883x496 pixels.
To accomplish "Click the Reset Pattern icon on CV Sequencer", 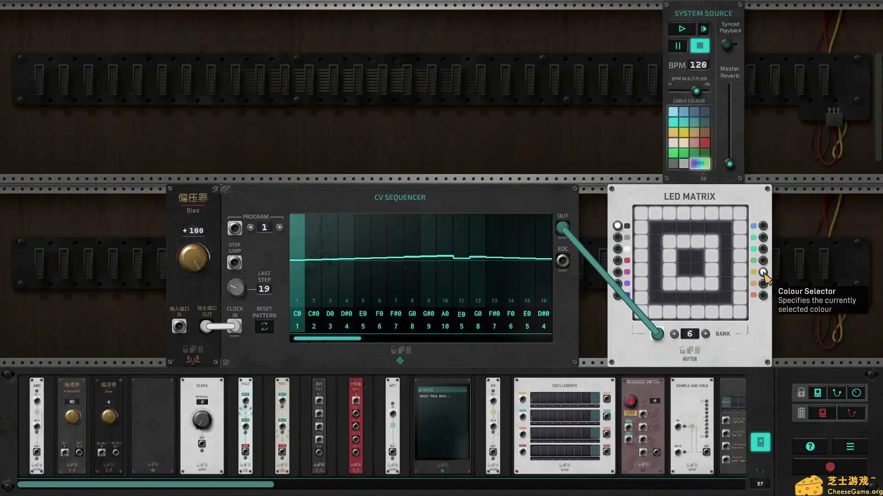I will point(264,326).
